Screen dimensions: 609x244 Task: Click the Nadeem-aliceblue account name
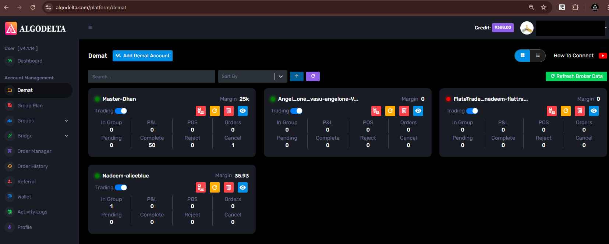tap(125, 176)
